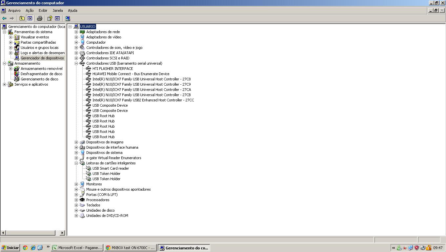This screenshot has width=446, height=252.
Task: Click e-gate Virtual Reader Enumerators icon
Action: pyautogui.click(x=82, y=158)
